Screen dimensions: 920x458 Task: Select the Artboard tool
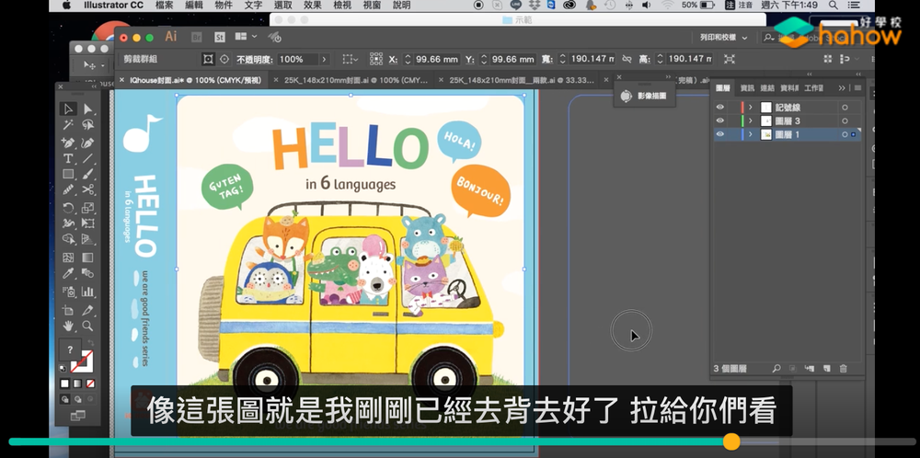click(68, 310)
